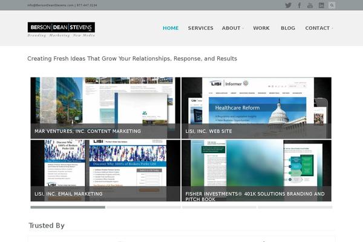Click the 'Branding Marketing New Media' subtitle
363x242 pixels.
(61, 35)
